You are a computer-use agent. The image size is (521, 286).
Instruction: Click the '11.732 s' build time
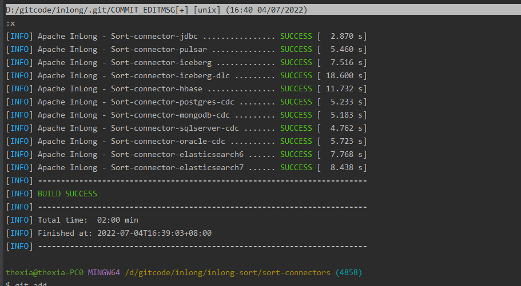click(x=344, y=89)
